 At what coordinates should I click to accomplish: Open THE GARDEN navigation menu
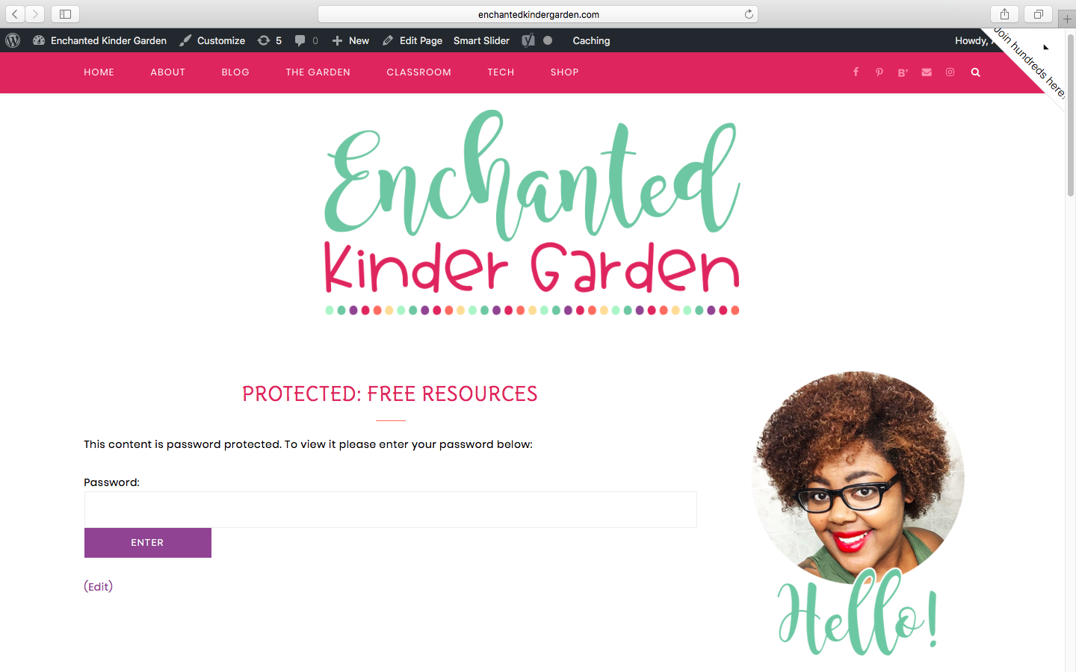coord(318,72)
